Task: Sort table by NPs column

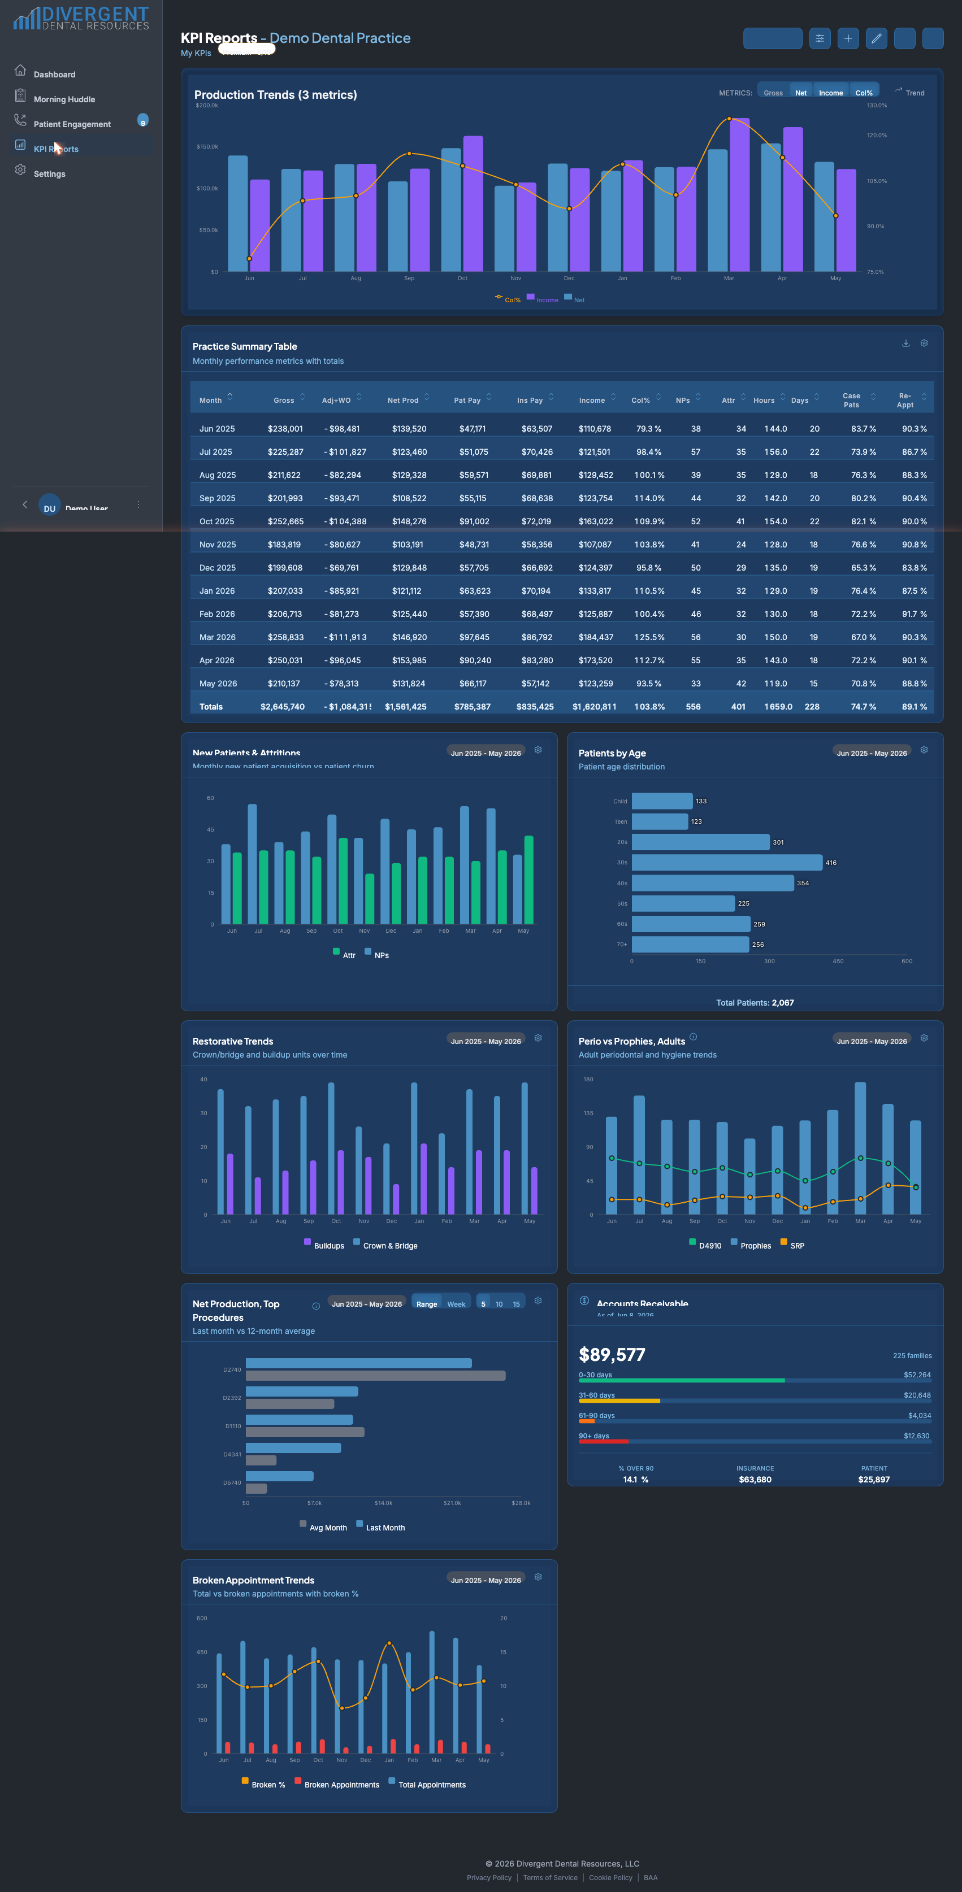Action: point(688,399)
